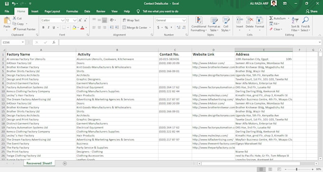Apply the red Font Color
The width and height of the screenshot is (323, 172).
(82, 28)
